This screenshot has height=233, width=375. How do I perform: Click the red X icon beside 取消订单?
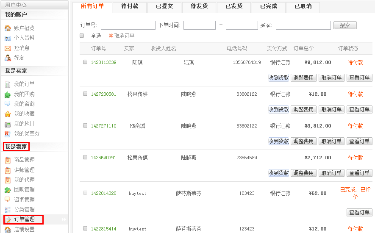[111, 36]
